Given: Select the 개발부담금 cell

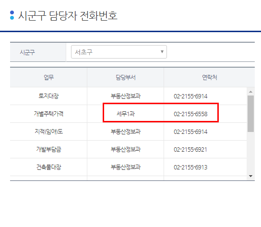Looking at the screenshot, I should click(48, 149).
